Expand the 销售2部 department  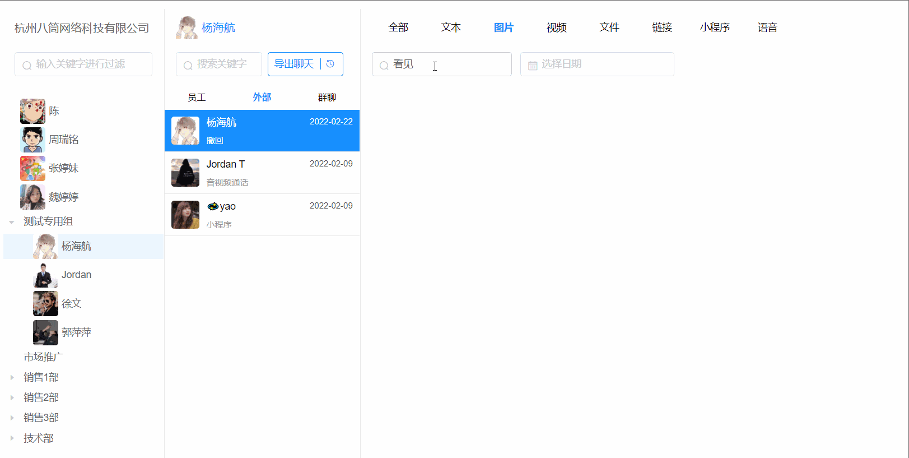[x=12, y=397]
